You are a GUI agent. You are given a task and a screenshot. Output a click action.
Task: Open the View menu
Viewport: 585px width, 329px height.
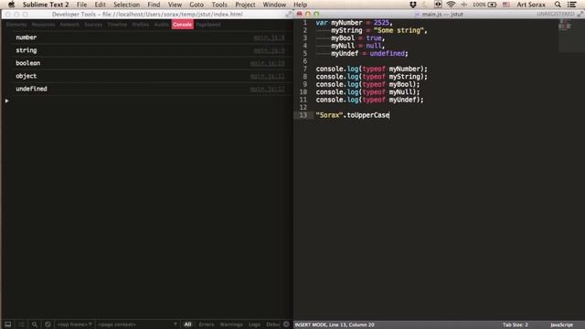click(175, 5)
